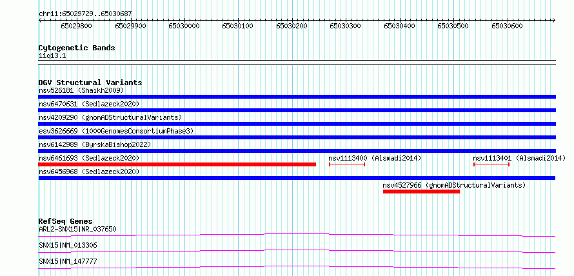This screenshot has width=574, height=276.
Task: Open variant esv3626669 (1000GenomesConsortiumPhase3) label
Action: pyautogui.click(x=116, y=131)
